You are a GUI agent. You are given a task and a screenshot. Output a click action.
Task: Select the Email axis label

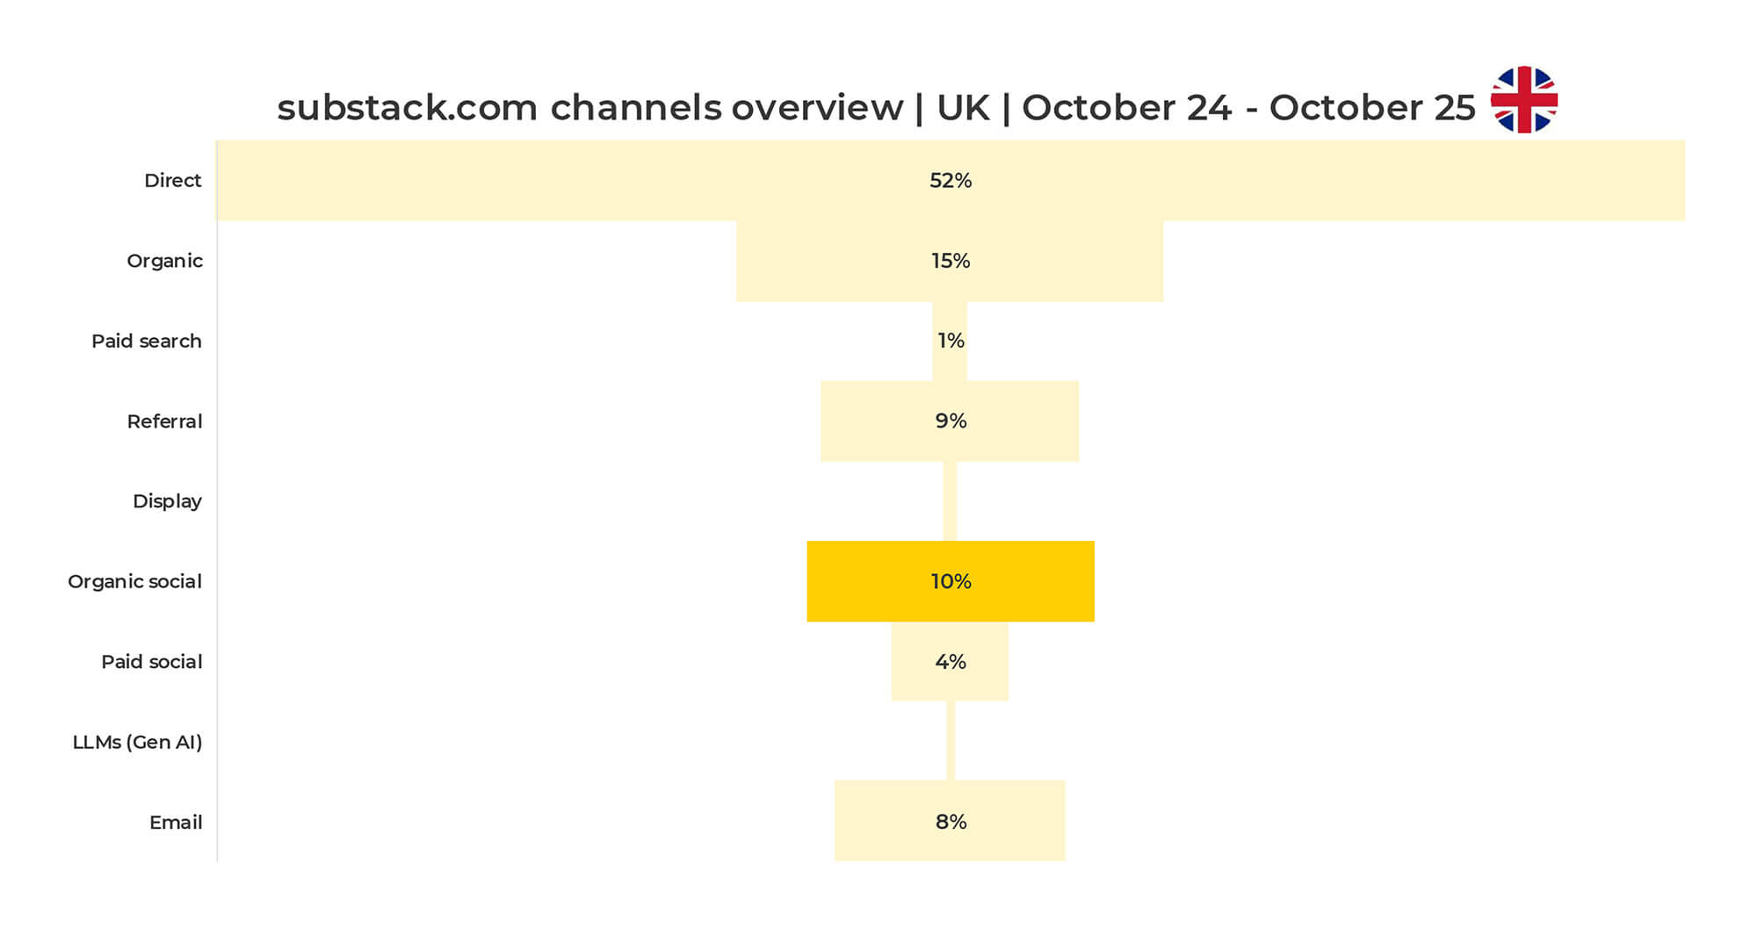point(176,823)
